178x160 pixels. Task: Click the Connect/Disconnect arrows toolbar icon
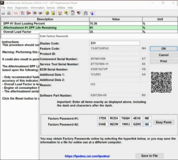click(x=60, y=13)
